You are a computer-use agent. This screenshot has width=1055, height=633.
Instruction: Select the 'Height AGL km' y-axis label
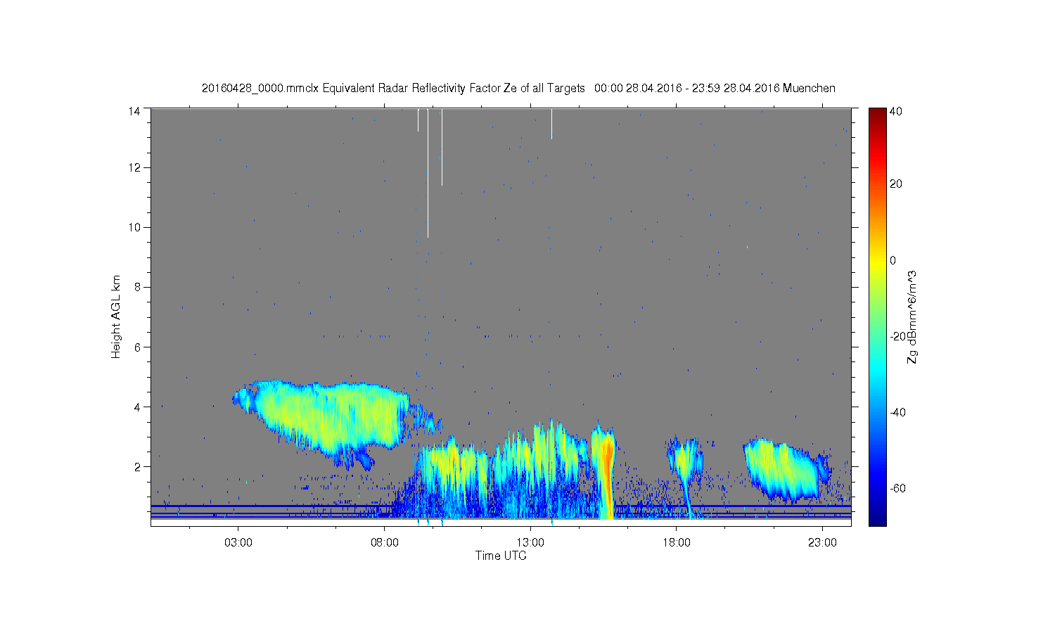(x=116, y=316)
